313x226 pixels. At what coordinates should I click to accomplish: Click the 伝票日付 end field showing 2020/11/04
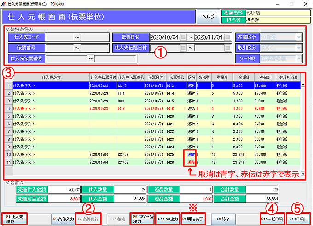[209, 37]
